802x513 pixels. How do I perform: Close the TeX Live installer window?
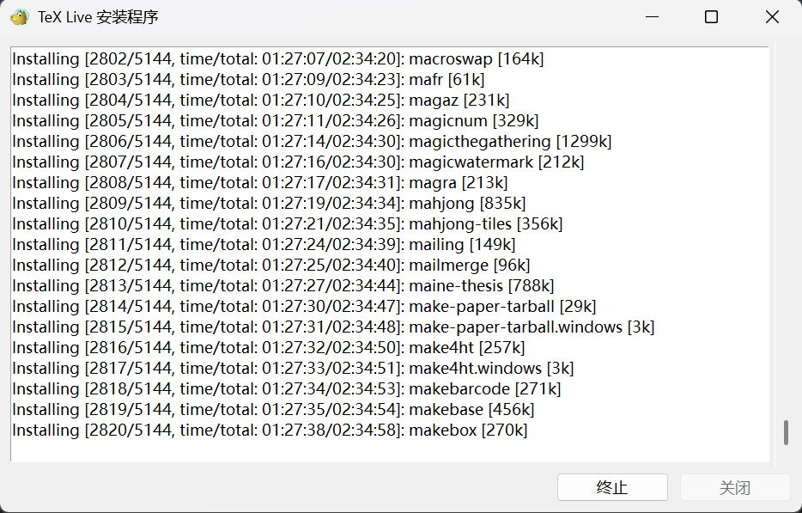tap(772, 17)
